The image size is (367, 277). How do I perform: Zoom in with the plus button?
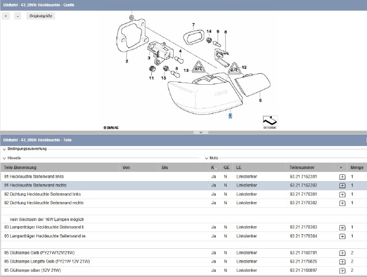pyautogui.click(x=6, y=16)
